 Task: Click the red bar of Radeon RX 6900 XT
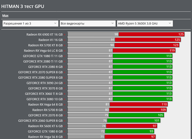tap(152, 34)
